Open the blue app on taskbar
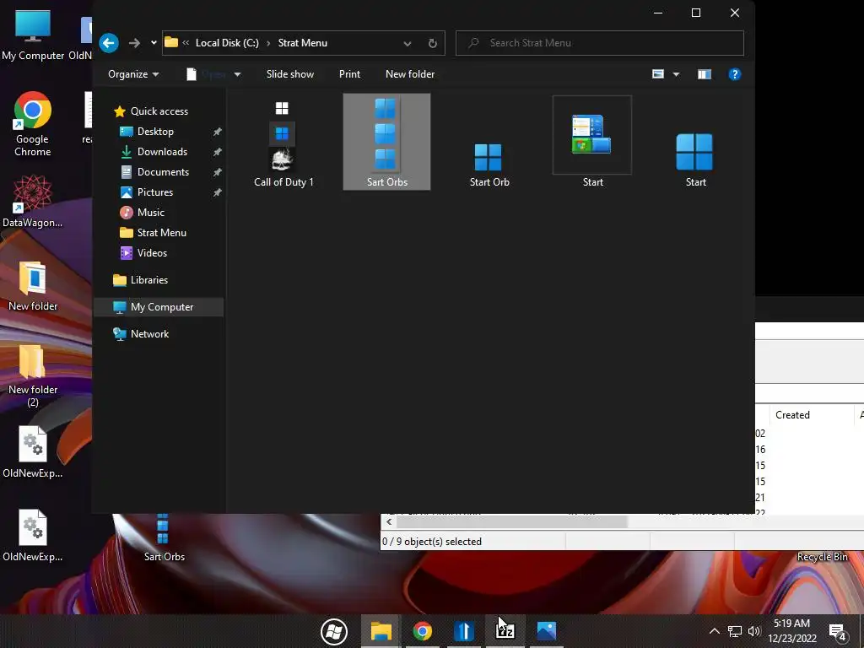The height and width of the screenshot is (648, 864). point(464,631)
